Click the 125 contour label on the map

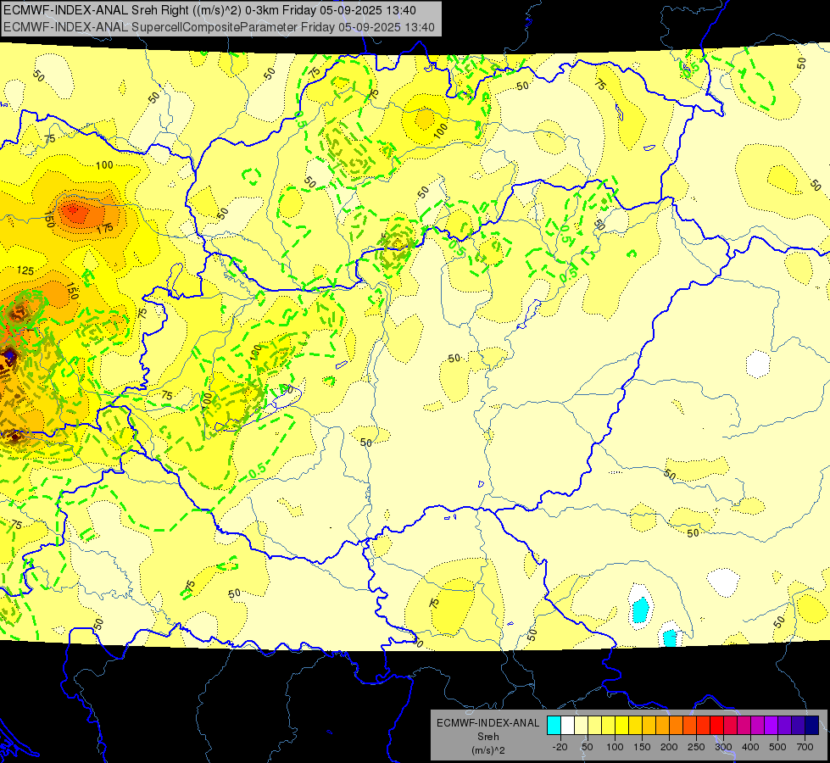[25, 270]
